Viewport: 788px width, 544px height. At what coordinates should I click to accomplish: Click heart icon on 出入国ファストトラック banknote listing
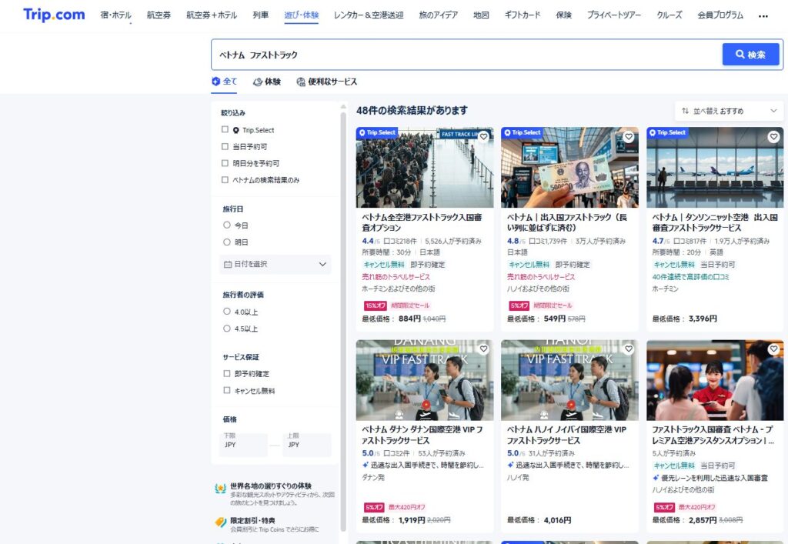[x=628, y=137]
